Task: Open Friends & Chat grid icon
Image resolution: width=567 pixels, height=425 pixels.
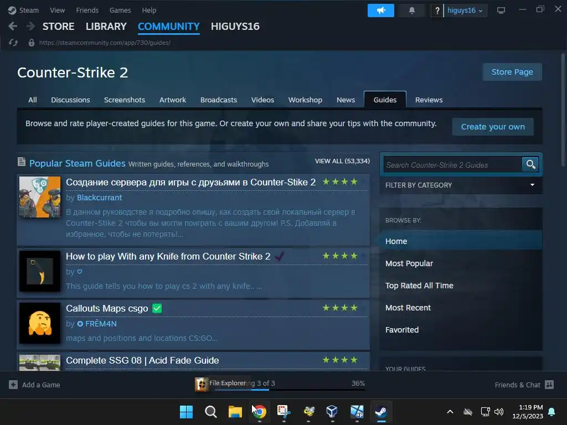Action: coord(549,385)
